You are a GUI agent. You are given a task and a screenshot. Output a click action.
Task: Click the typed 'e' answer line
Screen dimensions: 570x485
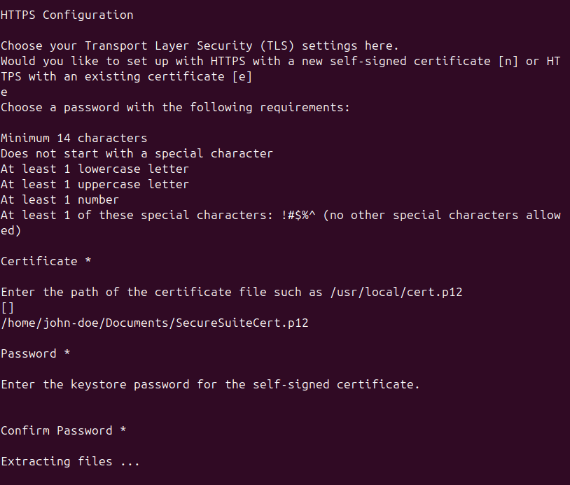(x=4, y=92)
